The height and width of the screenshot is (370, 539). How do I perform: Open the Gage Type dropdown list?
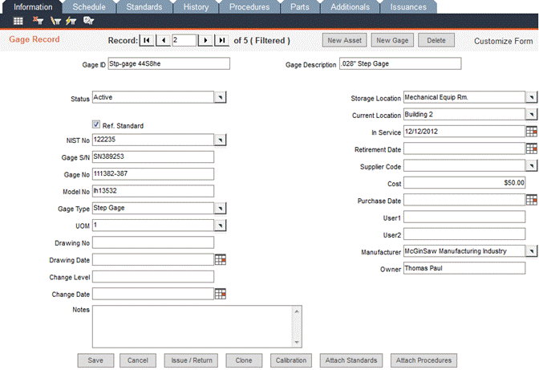tap(221, 208)
